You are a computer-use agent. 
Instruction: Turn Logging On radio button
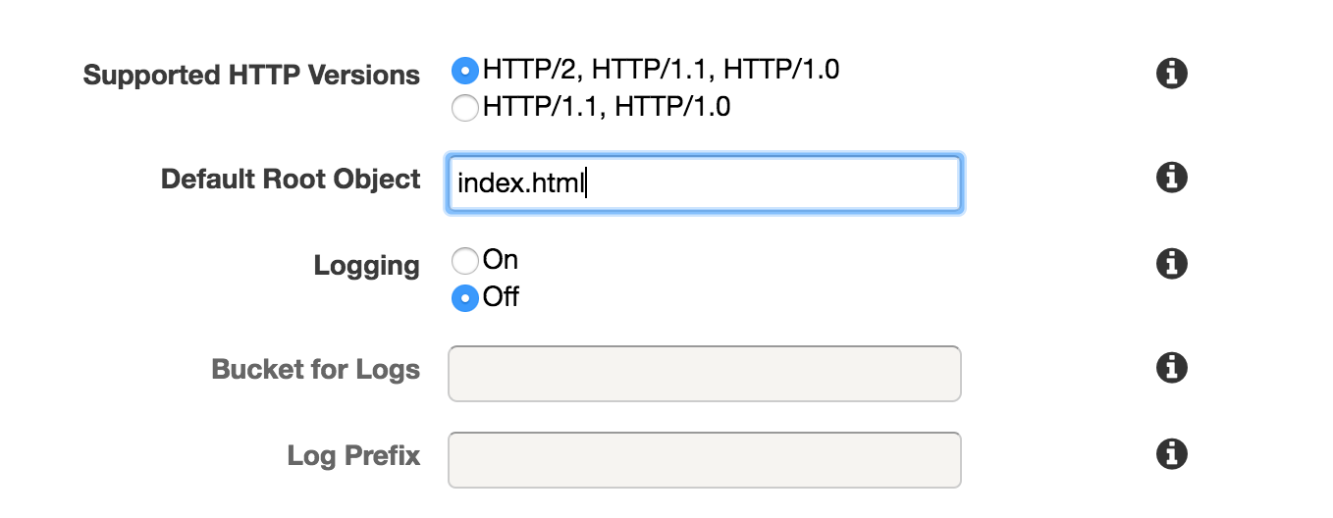[x=465, y=261]
